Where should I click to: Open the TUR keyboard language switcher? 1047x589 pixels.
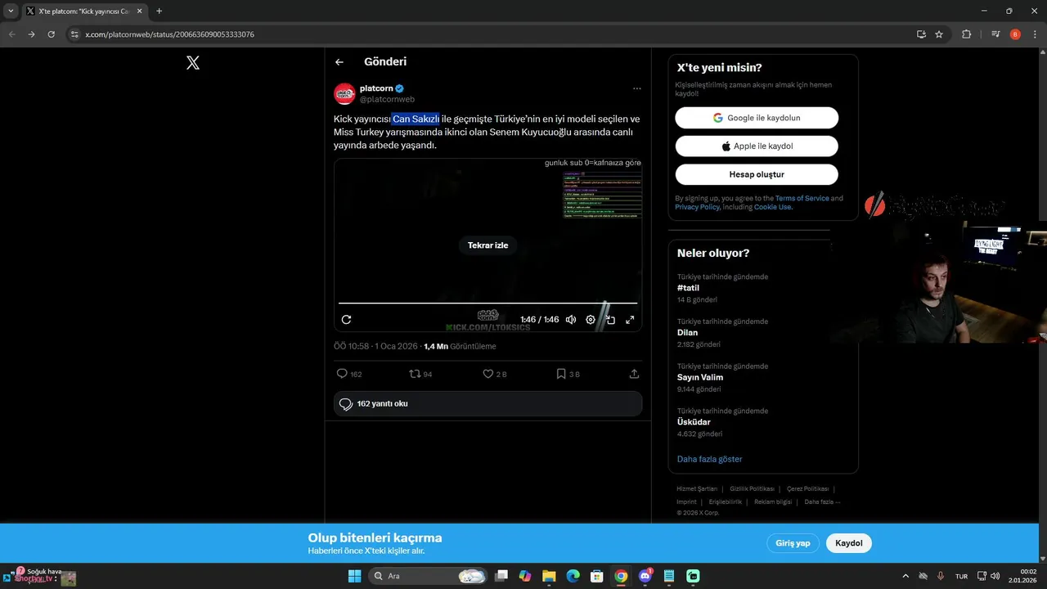[962, 576]
